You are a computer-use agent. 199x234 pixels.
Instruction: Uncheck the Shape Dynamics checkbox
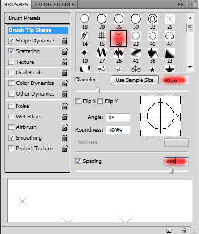11,41
